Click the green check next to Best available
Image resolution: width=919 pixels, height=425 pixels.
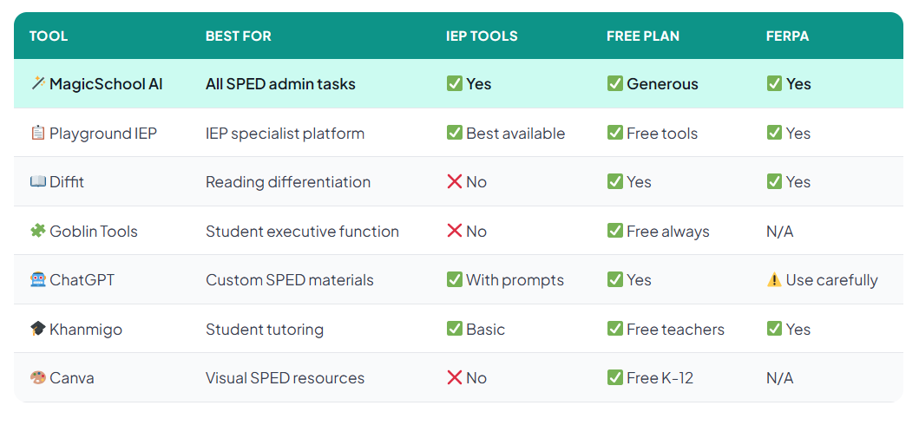[454, 133]
